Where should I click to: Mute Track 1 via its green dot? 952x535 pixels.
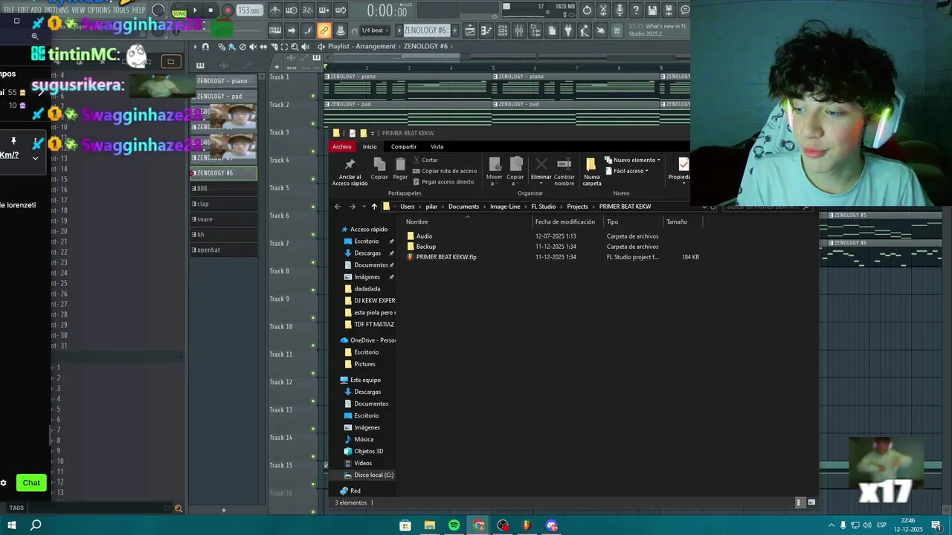pos(313,96)
